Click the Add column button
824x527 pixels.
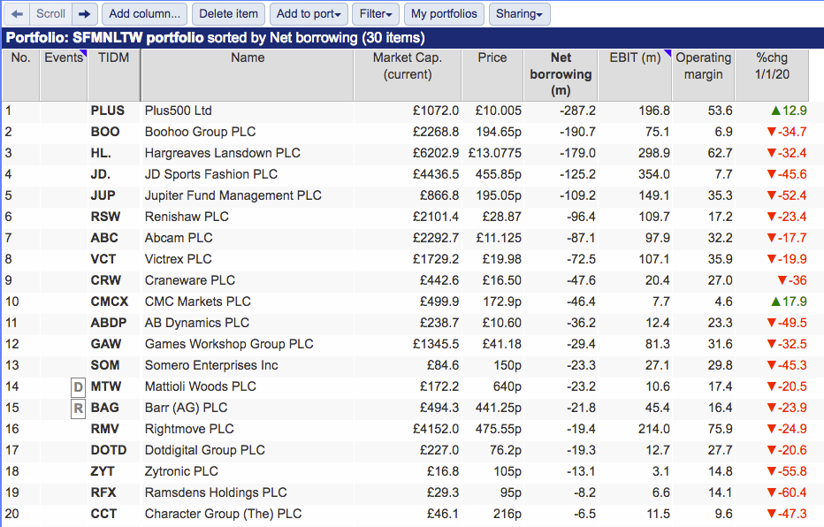pos(144,14)
